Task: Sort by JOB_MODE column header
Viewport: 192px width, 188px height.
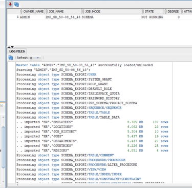Action: (111, 11)
